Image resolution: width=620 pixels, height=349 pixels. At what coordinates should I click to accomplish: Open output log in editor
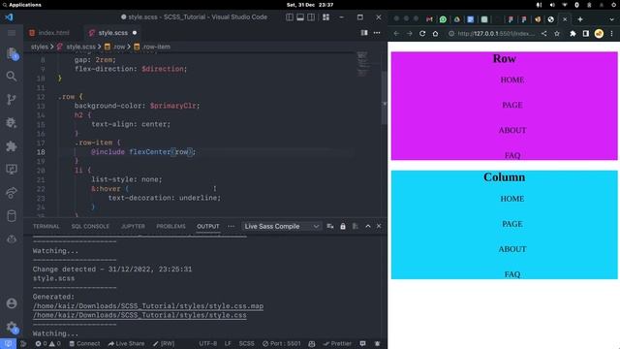(356, 226)
